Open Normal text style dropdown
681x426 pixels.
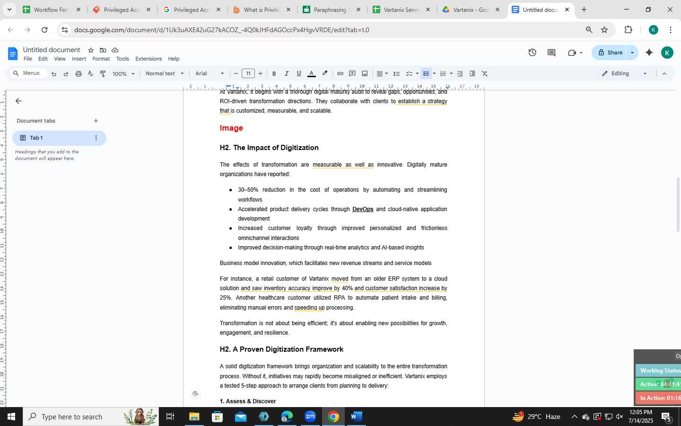tap(165, 73)
